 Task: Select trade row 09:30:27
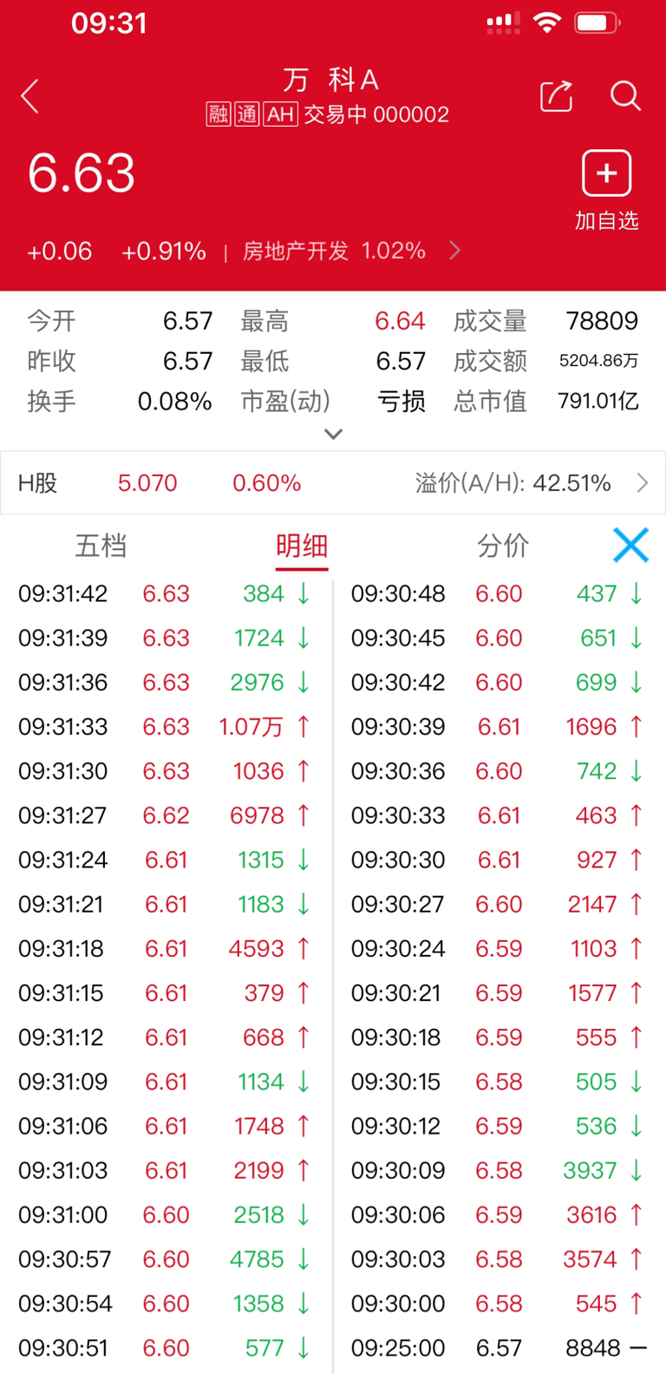point(499,904)
